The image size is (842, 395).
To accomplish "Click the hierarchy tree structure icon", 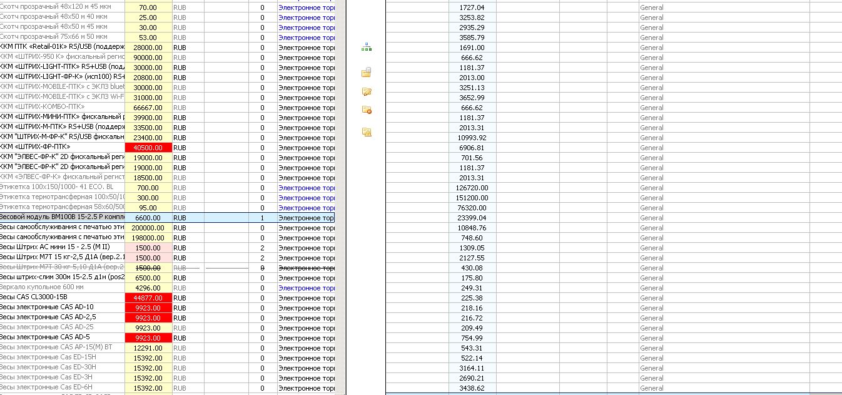I will pos(367,48).
